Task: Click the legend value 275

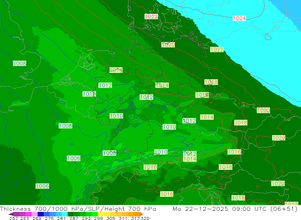Action: [x=49, y=218]
